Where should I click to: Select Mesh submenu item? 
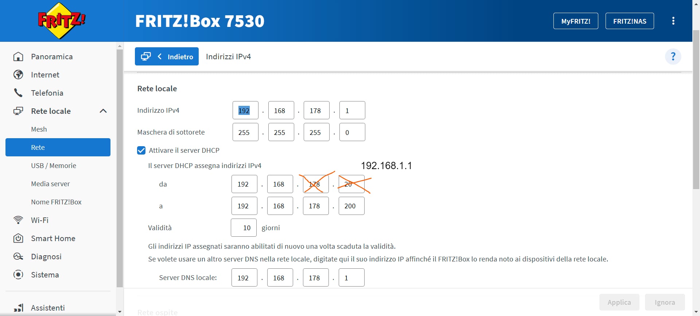point(39,129)
